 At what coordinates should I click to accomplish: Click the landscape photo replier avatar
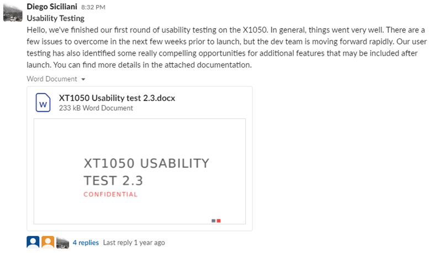coord(62,243)
